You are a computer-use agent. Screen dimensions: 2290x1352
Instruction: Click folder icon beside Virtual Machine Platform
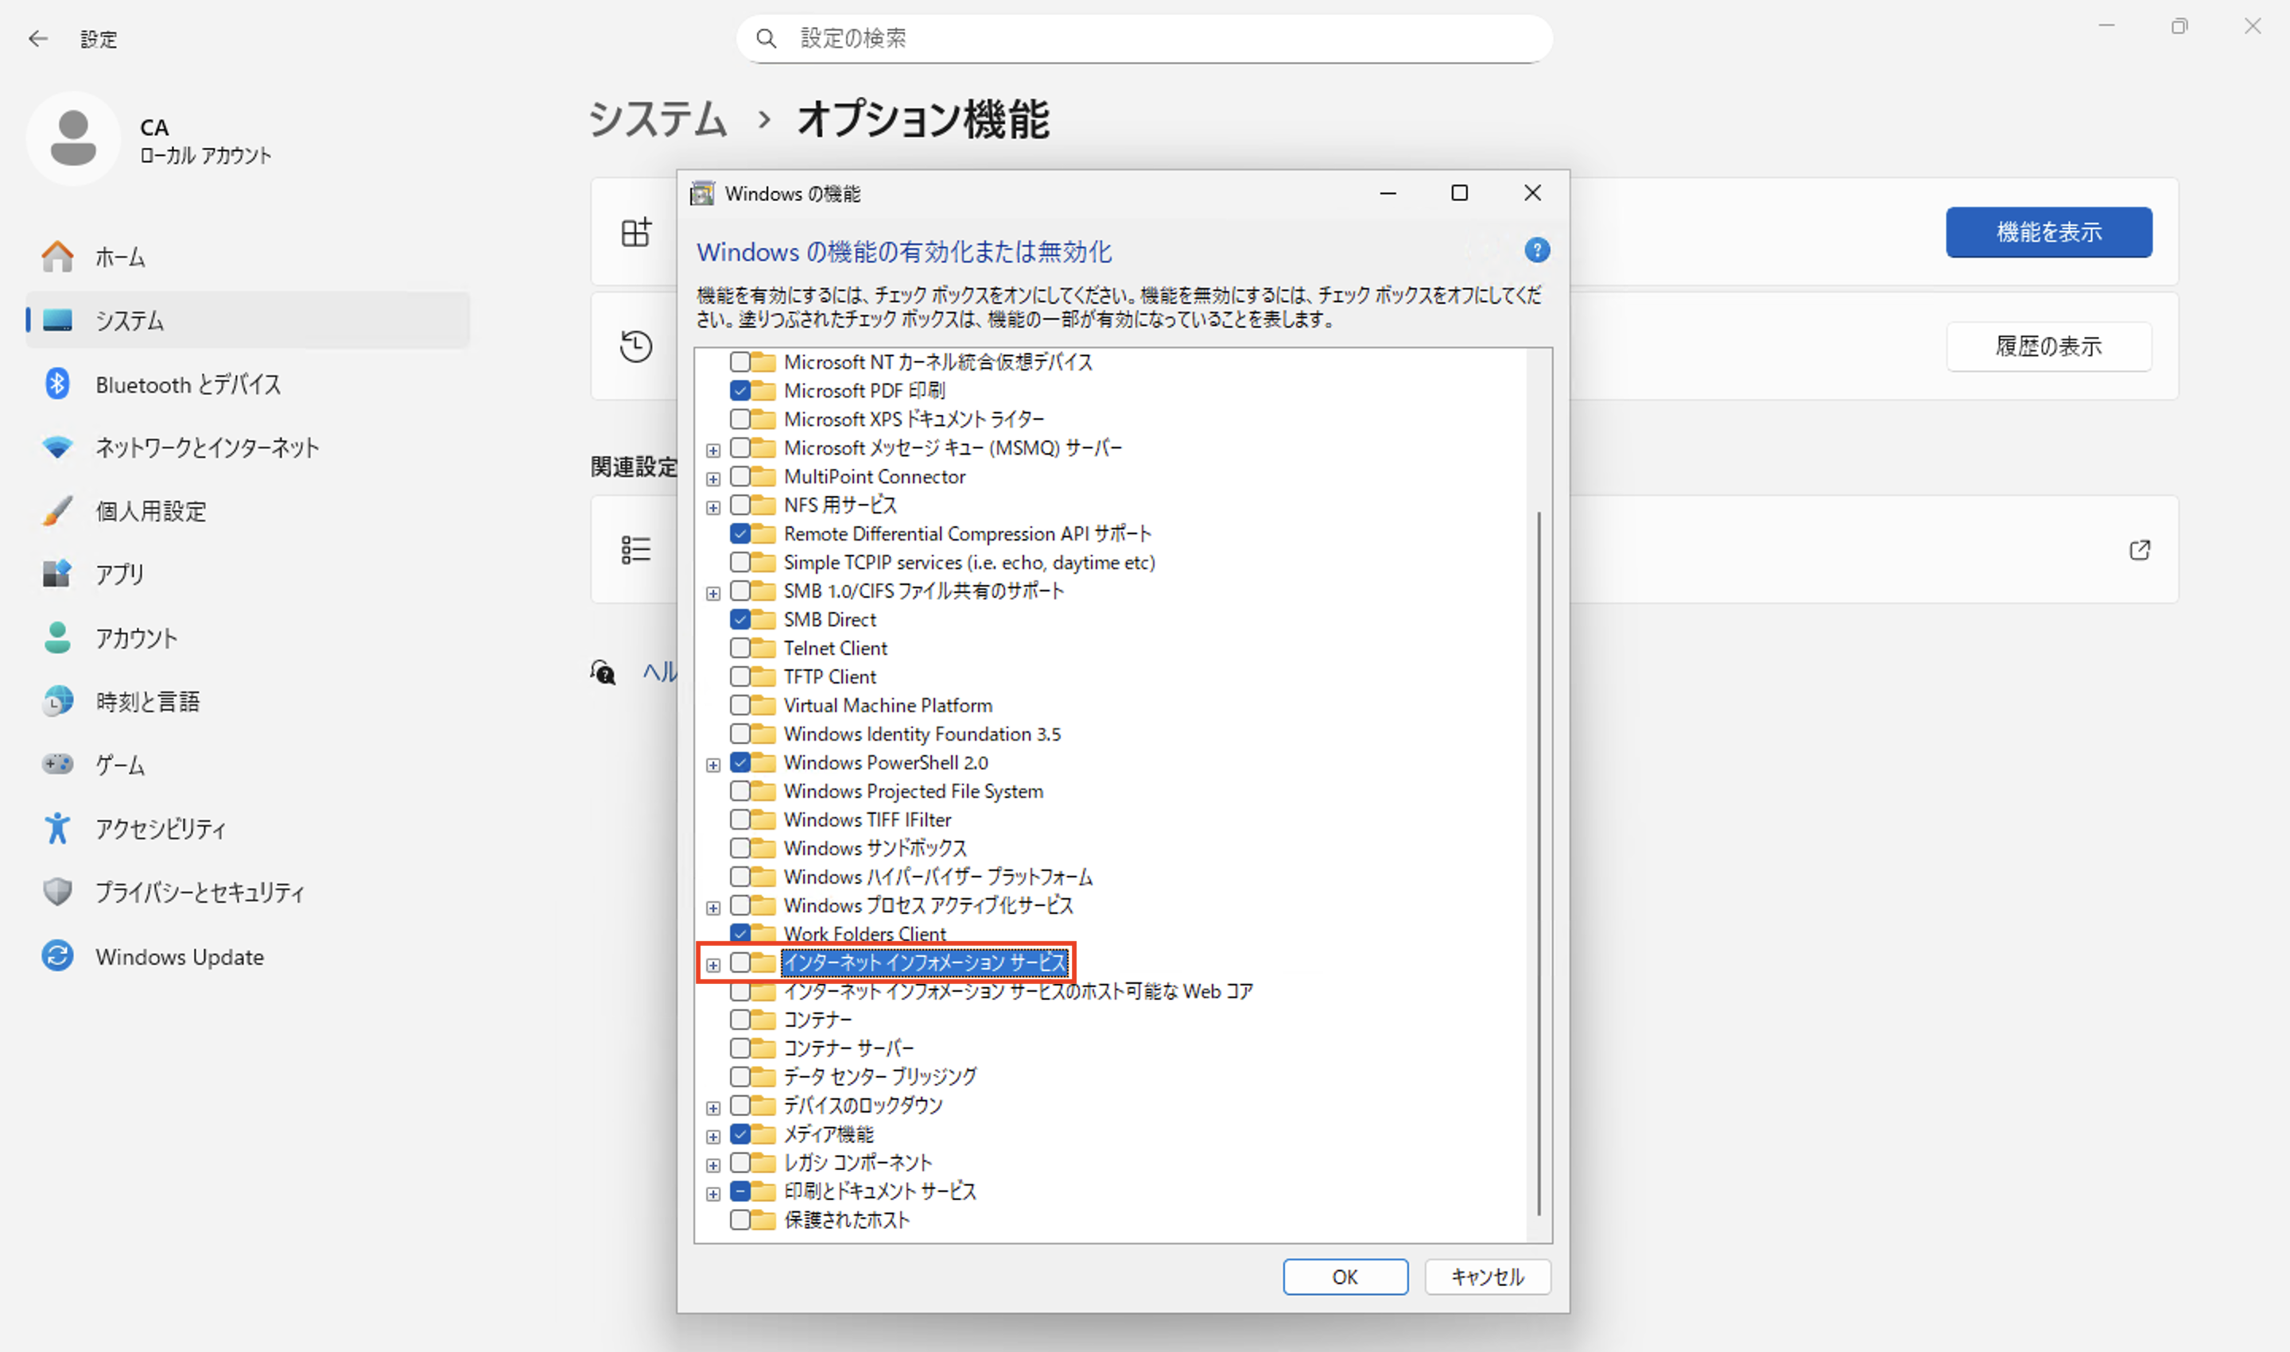[763, 705]
